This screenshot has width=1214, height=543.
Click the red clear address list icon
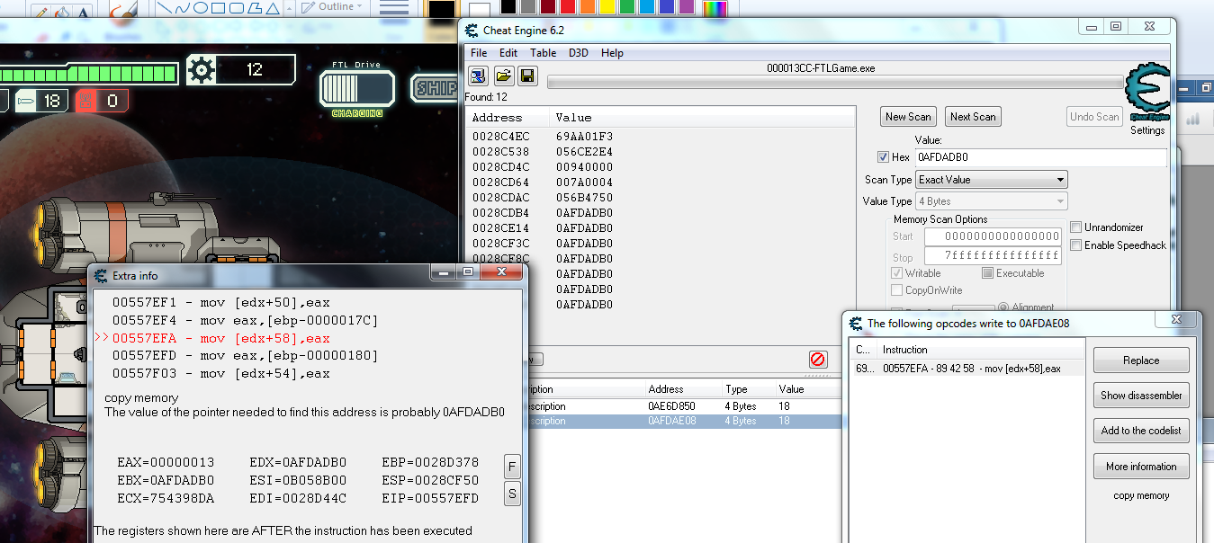(x=818, y=360)
